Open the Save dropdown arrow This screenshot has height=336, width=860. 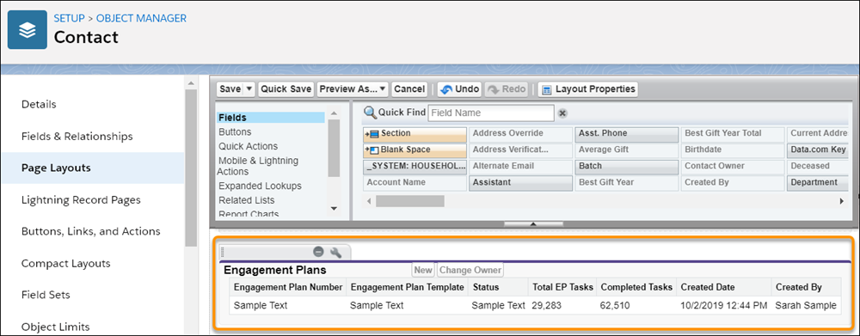pos(249,89)
